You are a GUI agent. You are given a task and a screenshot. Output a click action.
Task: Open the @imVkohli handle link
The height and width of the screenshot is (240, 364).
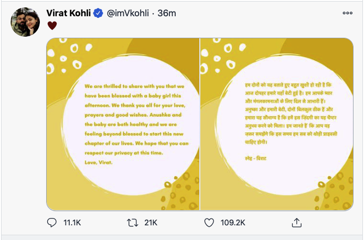[x=129, y=12]
